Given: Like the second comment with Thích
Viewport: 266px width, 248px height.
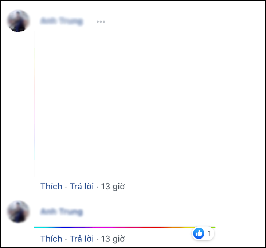Looking at the screenshot, I should click(51, 239).
